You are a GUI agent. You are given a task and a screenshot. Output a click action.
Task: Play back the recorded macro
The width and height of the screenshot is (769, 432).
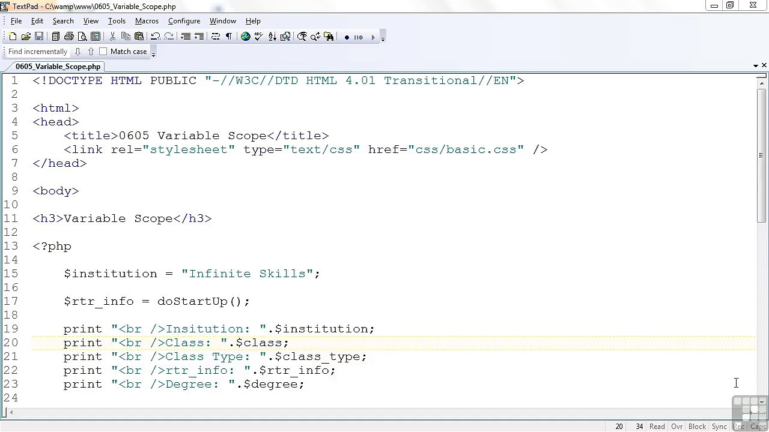tap(373, 37)
